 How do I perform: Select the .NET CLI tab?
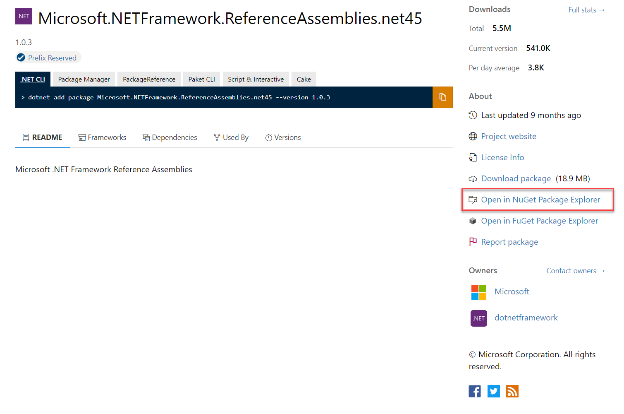click(33, 79)
